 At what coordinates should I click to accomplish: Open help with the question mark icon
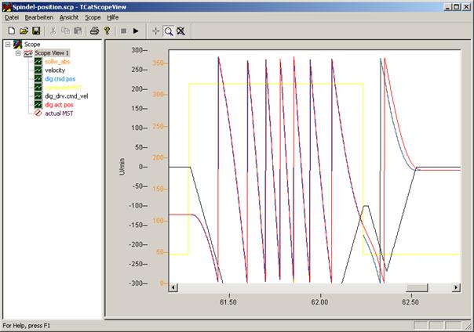(x=107, y=31)
